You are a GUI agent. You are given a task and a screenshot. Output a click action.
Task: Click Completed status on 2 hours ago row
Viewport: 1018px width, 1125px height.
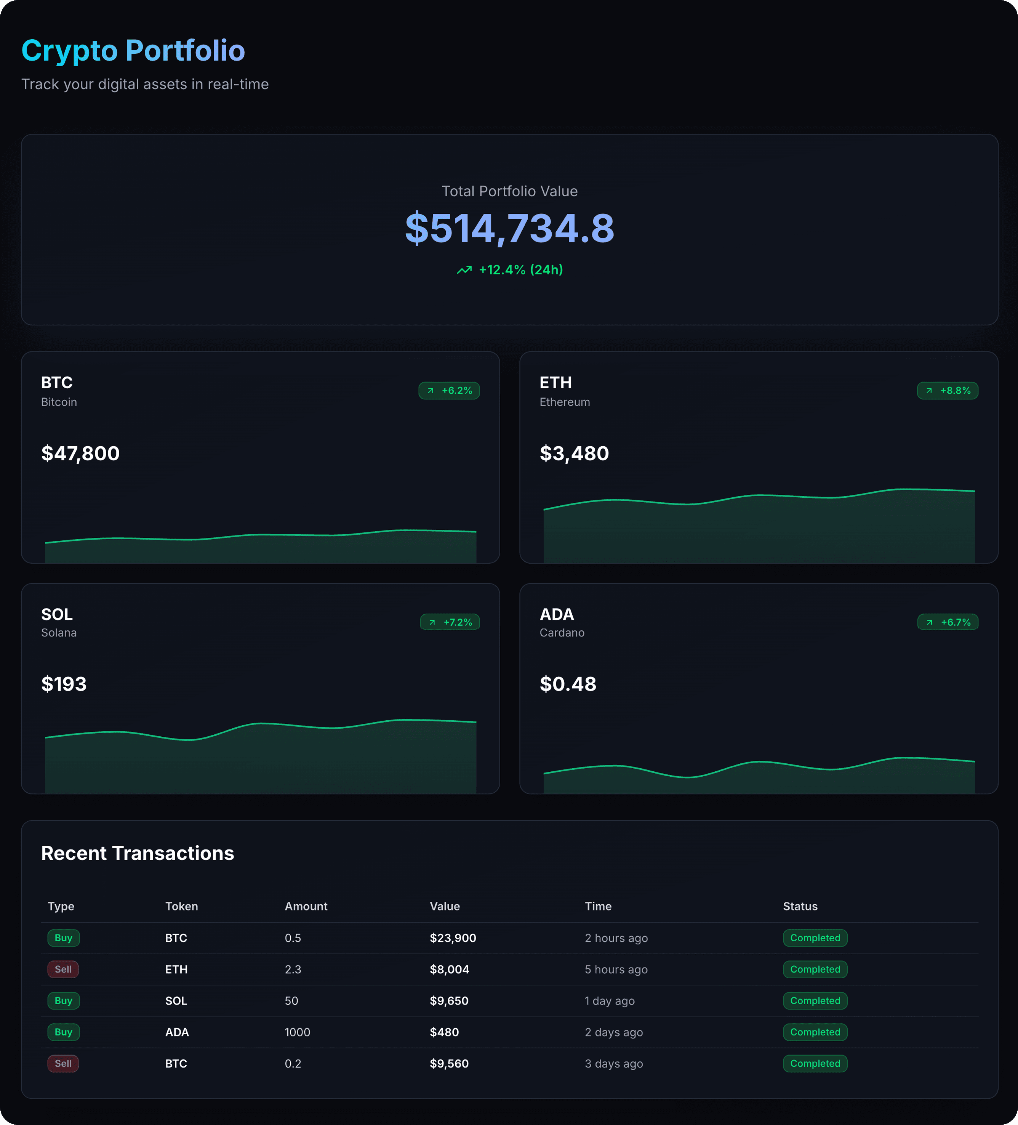[815, 938]
